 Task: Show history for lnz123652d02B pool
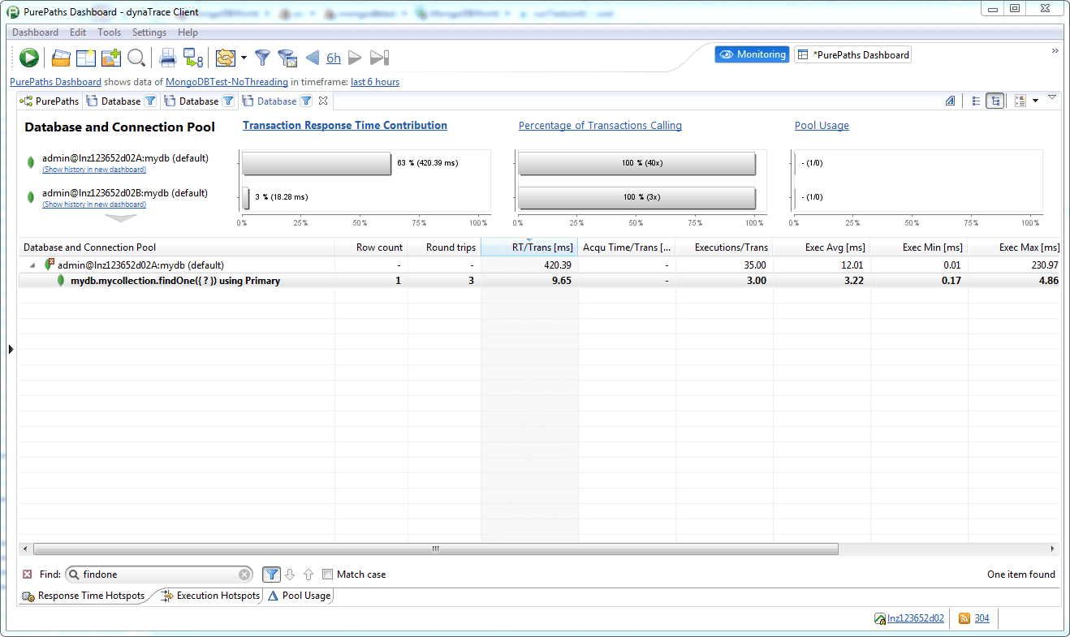(94, 204)
